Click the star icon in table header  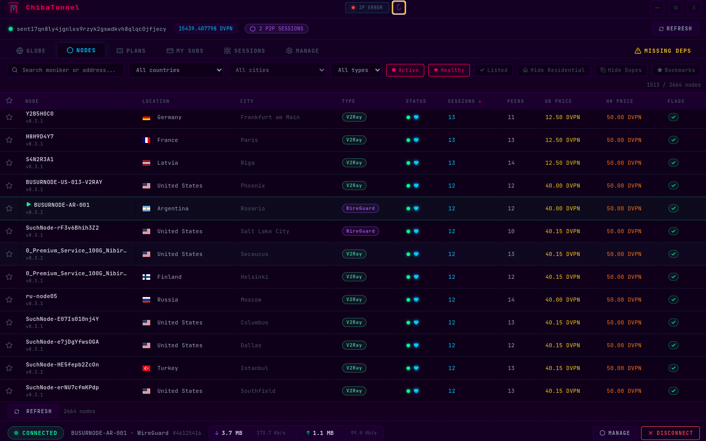(9, 100)
